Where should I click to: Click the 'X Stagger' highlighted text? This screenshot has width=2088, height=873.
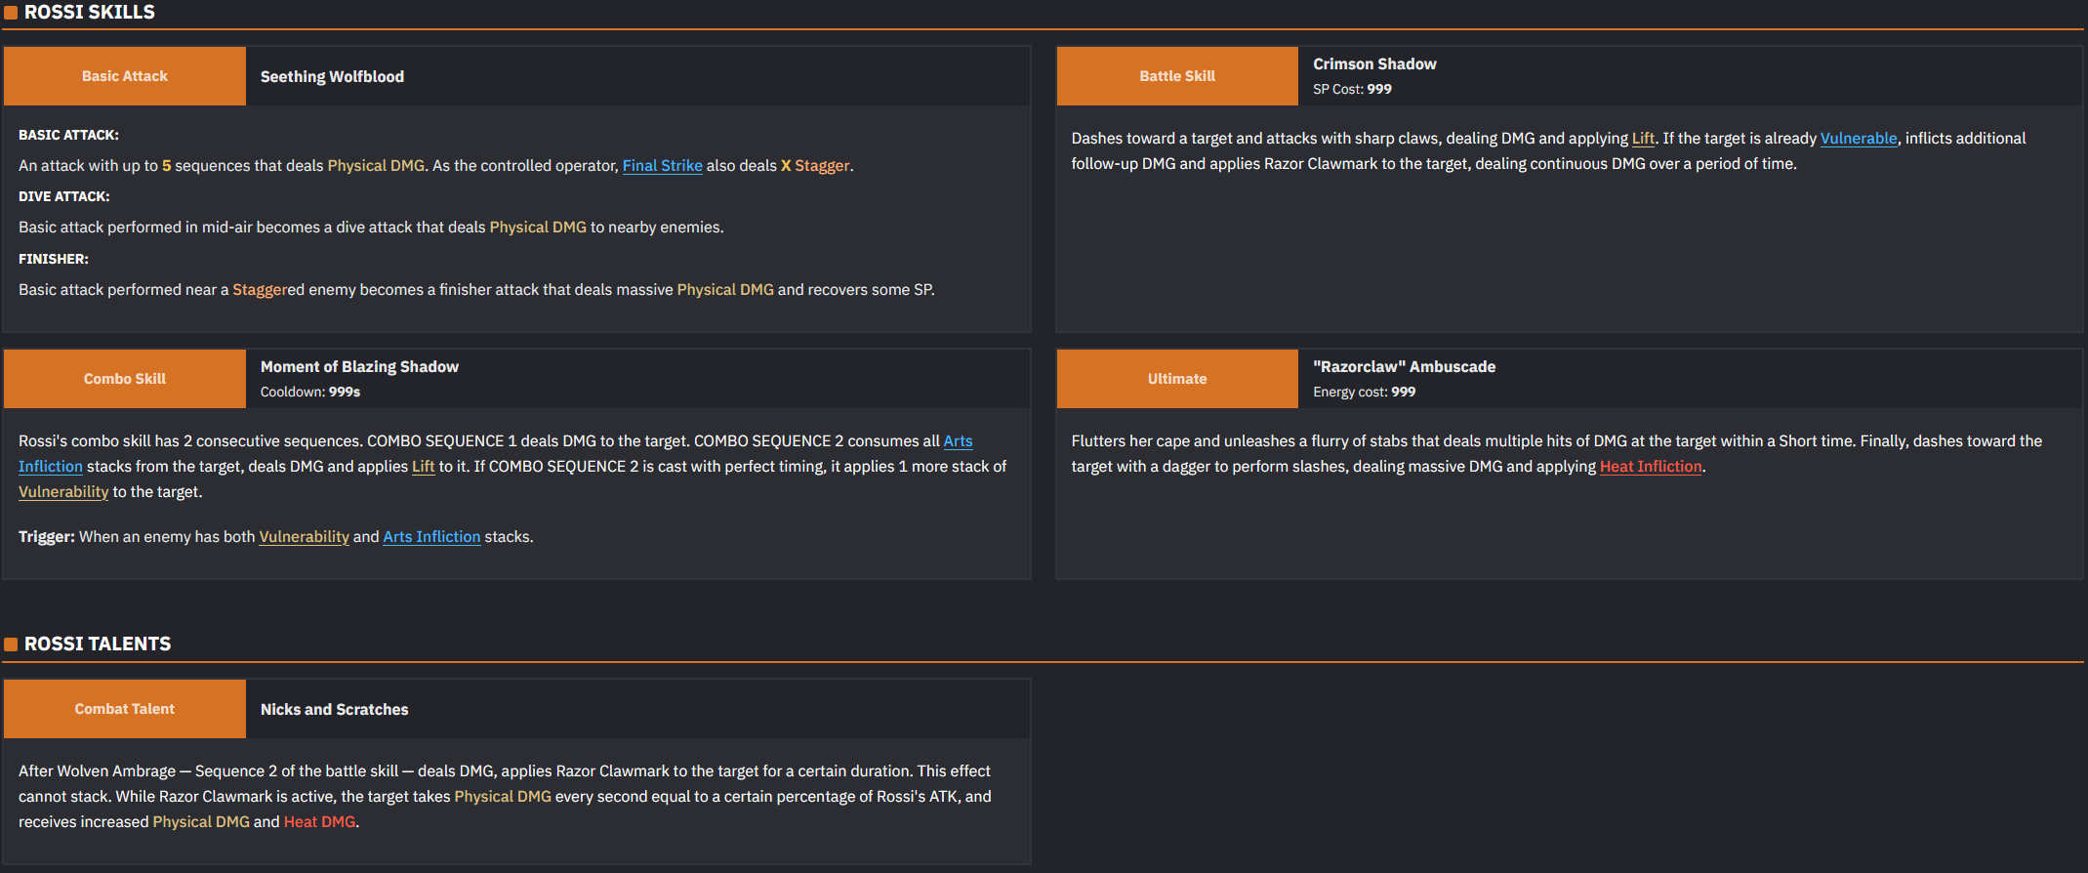pos(815,166)
